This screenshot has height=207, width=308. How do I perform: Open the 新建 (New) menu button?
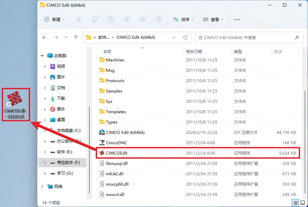click(x=54, y=19)
